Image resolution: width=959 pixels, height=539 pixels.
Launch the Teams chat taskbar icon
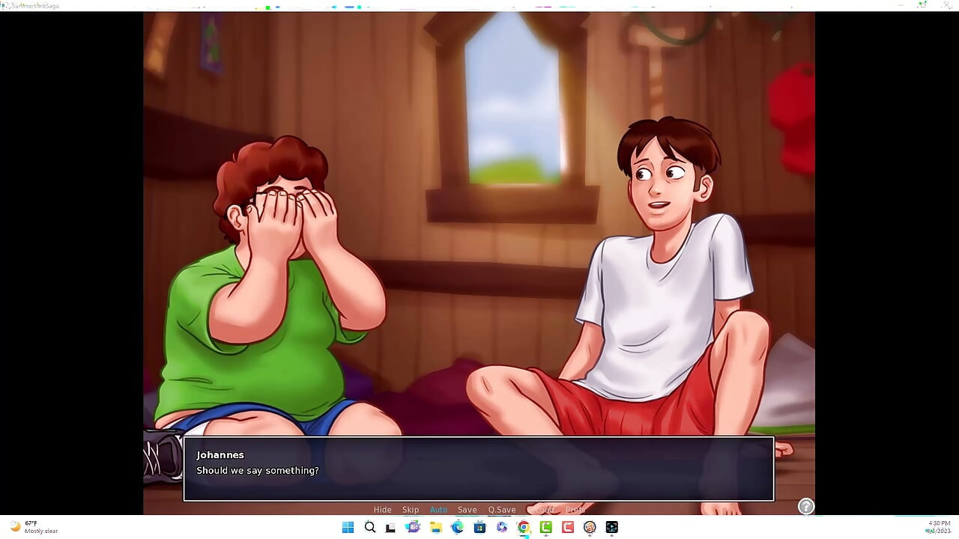pyautogui.click(x=413, y=527)
